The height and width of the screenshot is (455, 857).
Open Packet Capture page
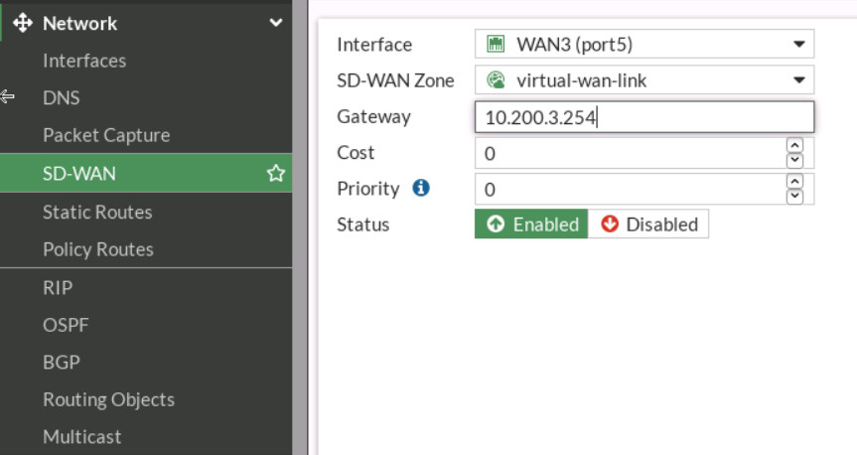[x=106, y=135]
